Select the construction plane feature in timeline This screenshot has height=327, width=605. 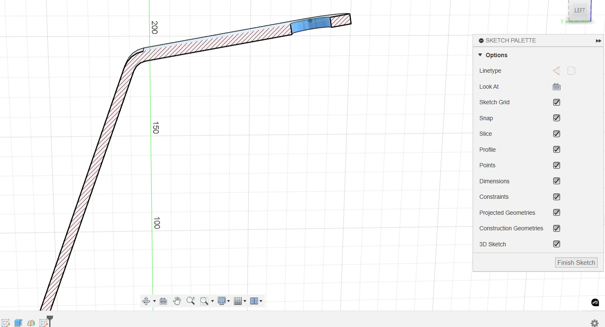31,323
